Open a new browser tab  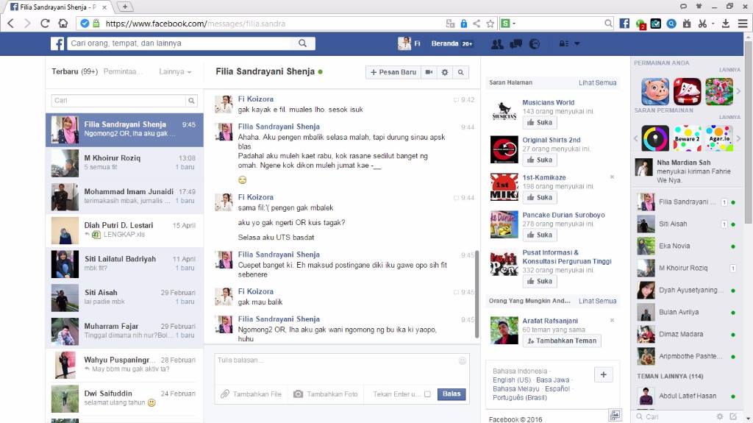click(x=125, y=7)
